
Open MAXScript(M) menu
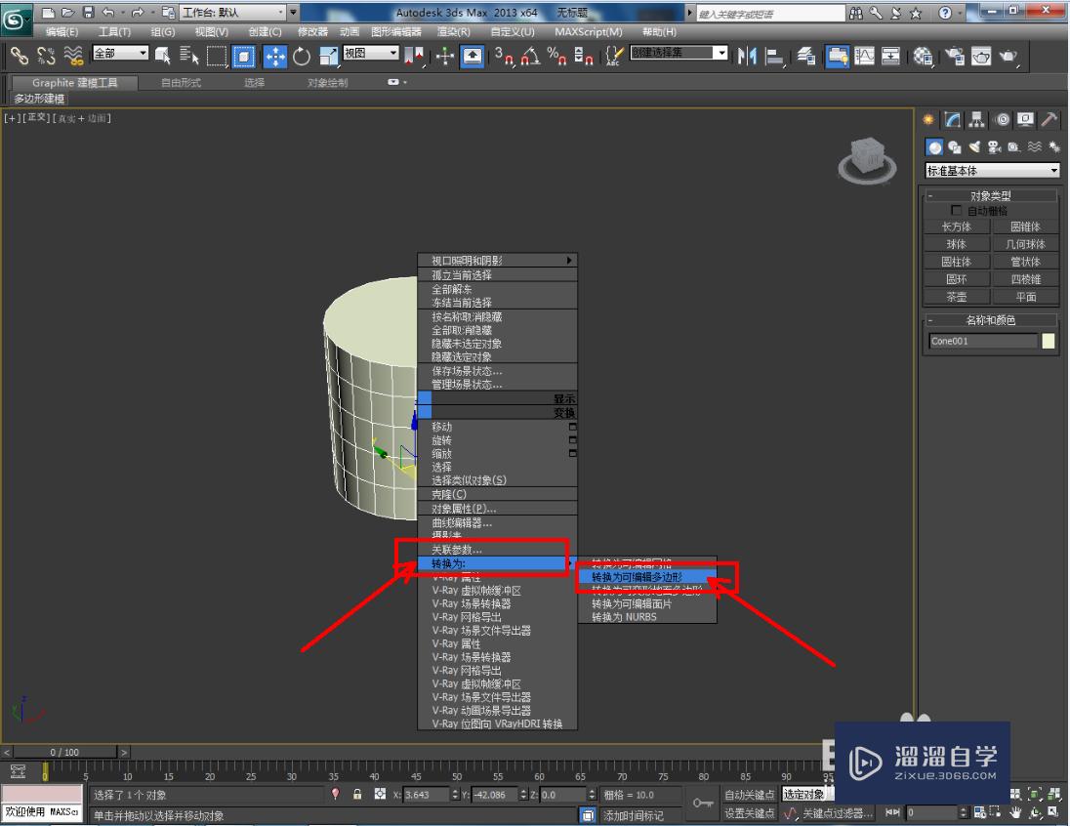(x=589, y=32)
